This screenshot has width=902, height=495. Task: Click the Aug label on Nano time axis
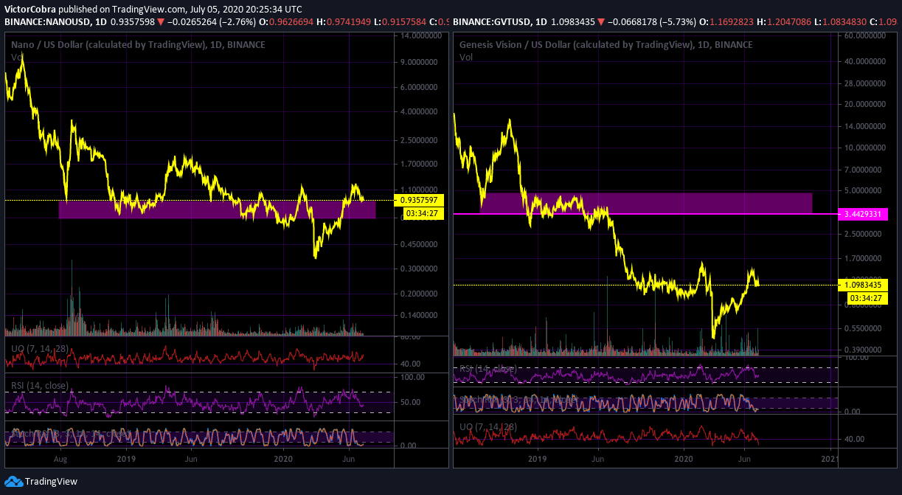coord(60,458)
